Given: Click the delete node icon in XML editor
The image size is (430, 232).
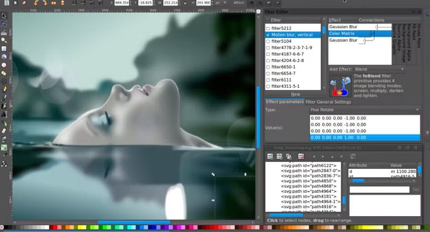Looking at the screenshot, I should pyautogui.click(x=301, y=157).
